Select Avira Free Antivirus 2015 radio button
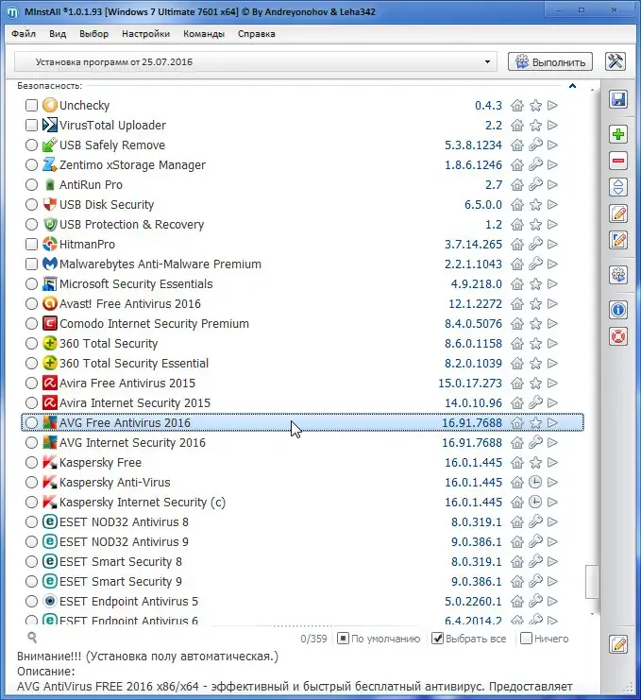Viewport: 641px width, 700px height. 31,383
